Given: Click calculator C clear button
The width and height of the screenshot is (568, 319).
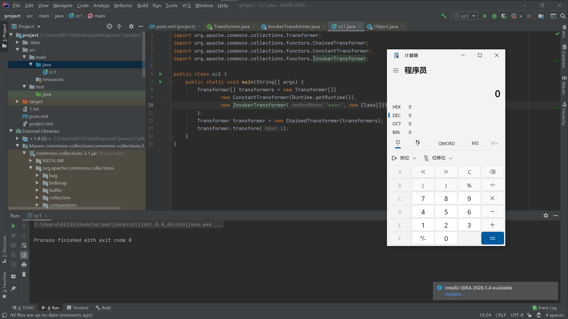Looking at the screenshot, I should pos(469,172).
